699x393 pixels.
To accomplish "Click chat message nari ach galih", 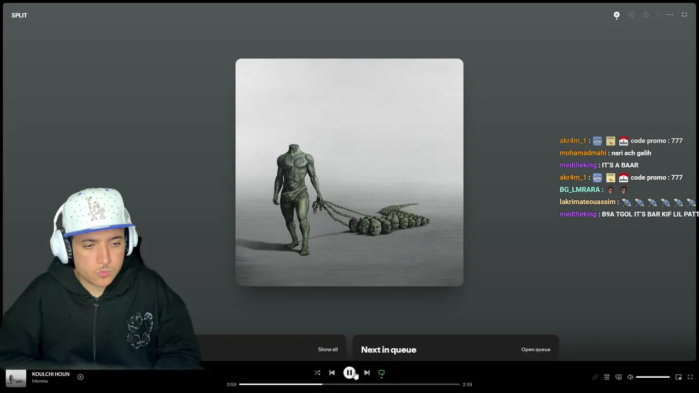I will coord(631,153).
